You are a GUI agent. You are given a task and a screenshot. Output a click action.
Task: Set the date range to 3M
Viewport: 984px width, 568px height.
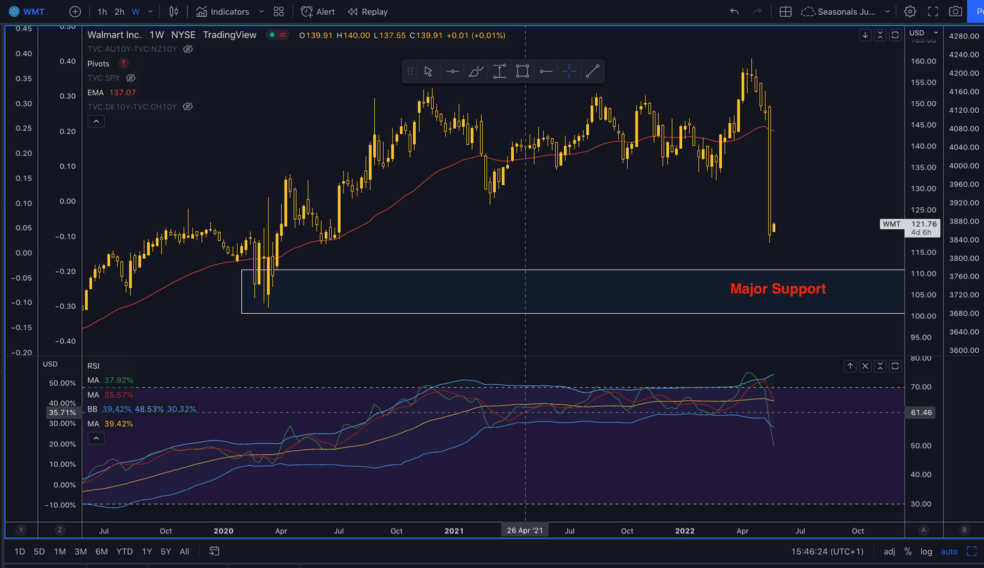click(81, 551)
